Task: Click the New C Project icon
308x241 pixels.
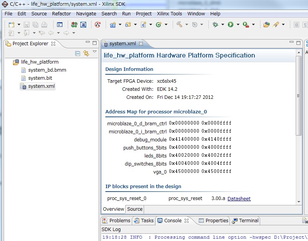Action: (113, 25)
